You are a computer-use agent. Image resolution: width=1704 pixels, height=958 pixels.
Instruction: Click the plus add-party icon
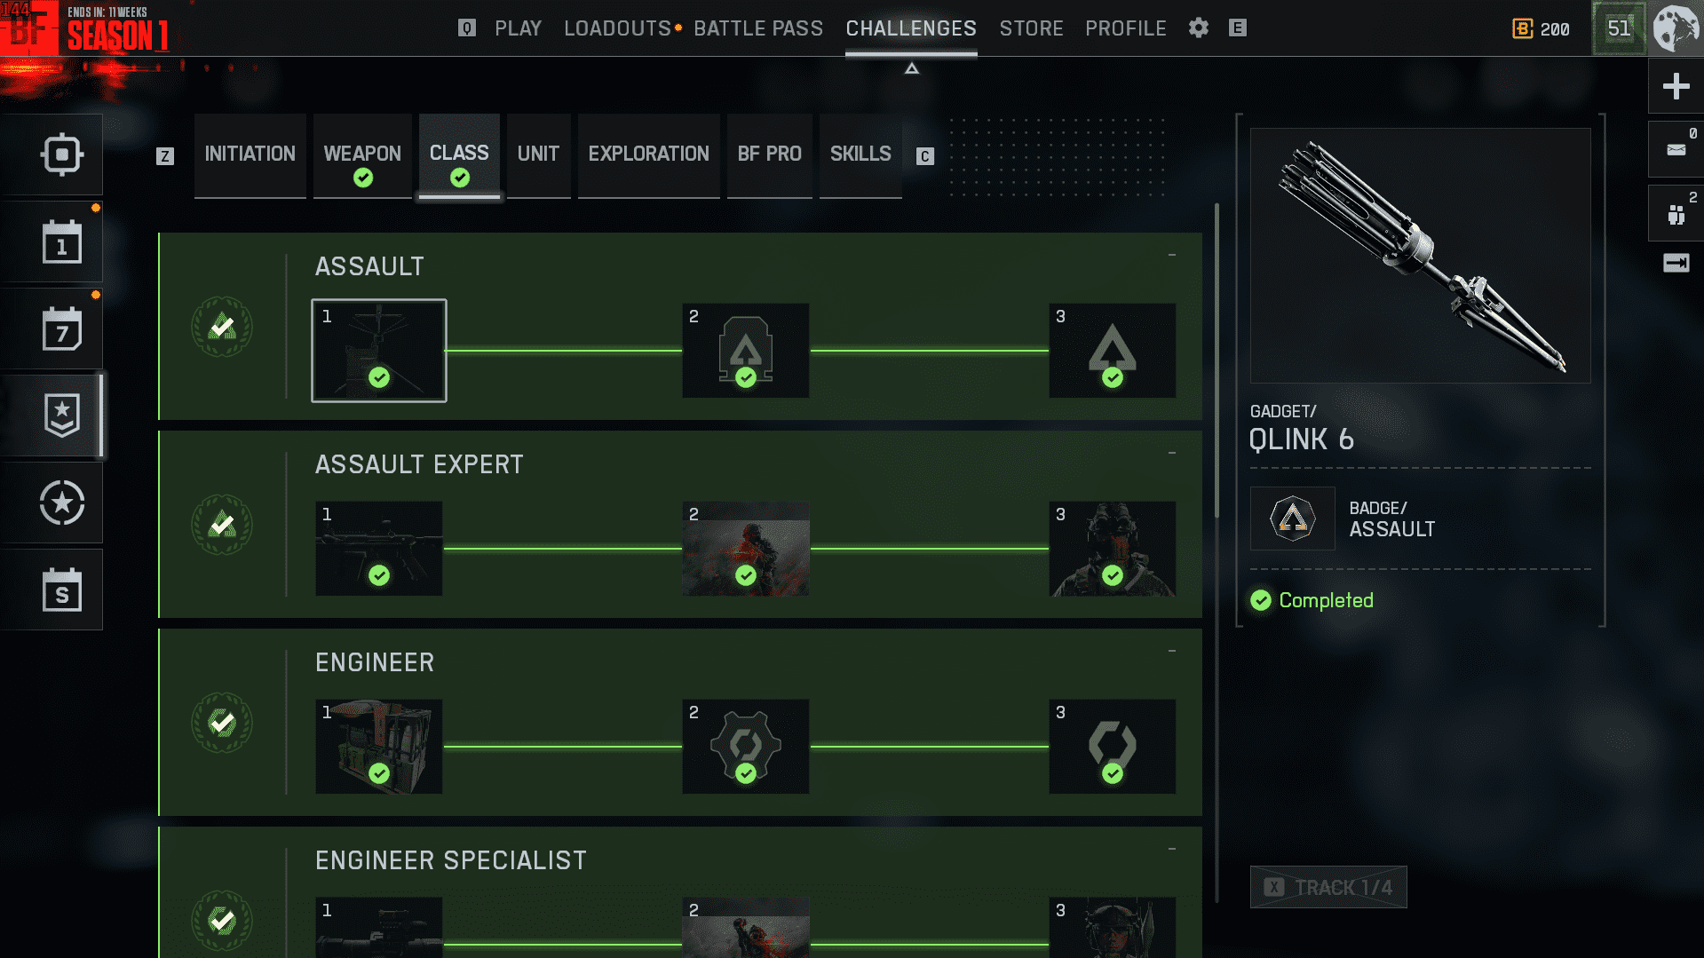click(x=1676, y=86)
